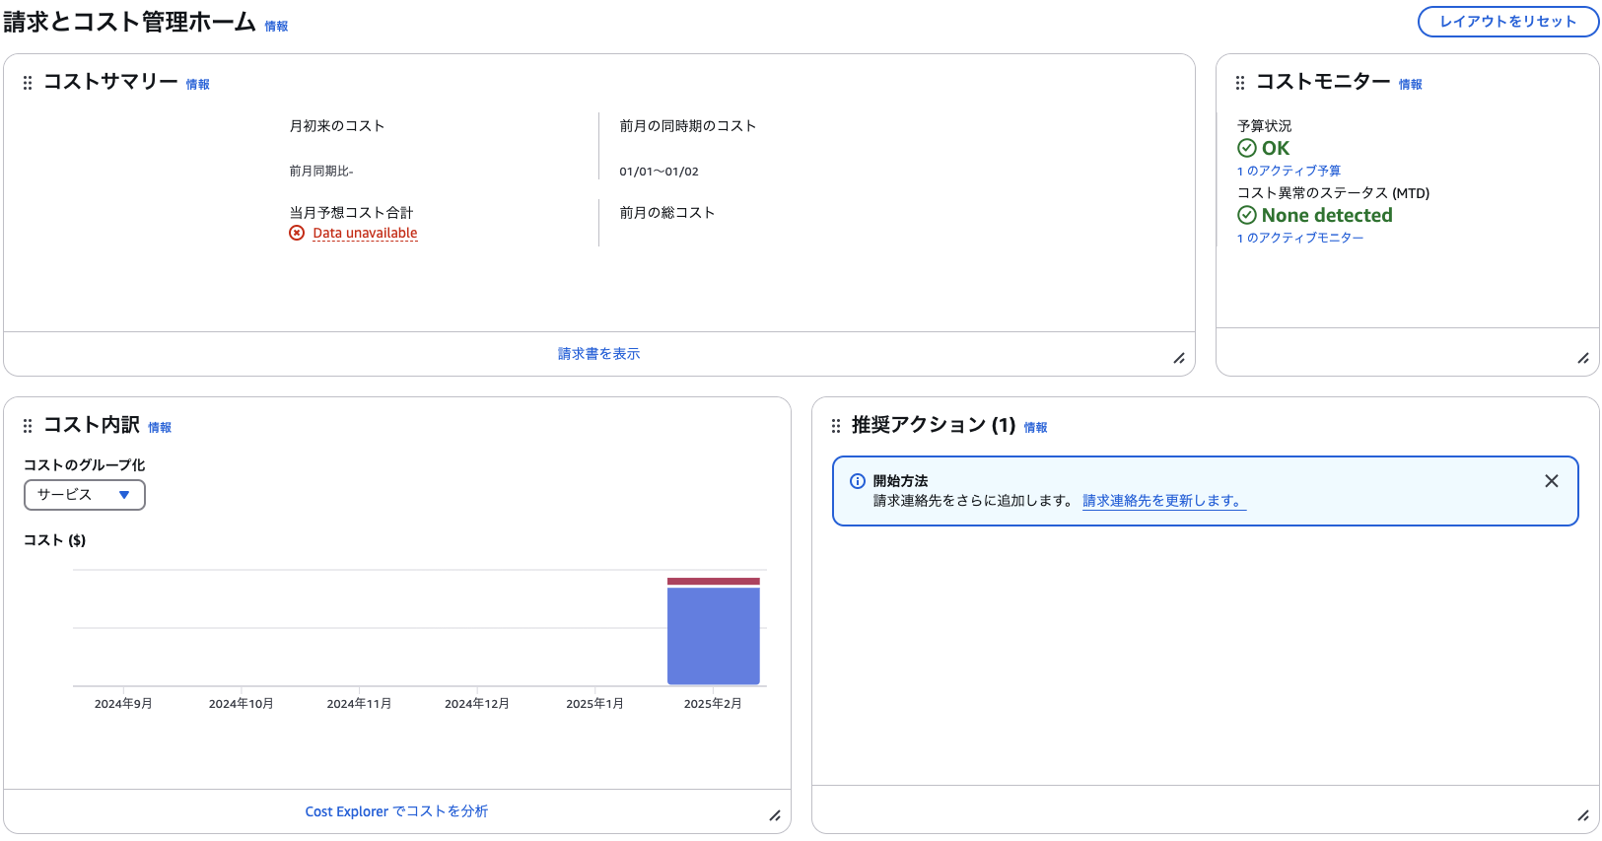
Task: Click drag handle of 推奨アクション widget
Action: coord(836,426)
